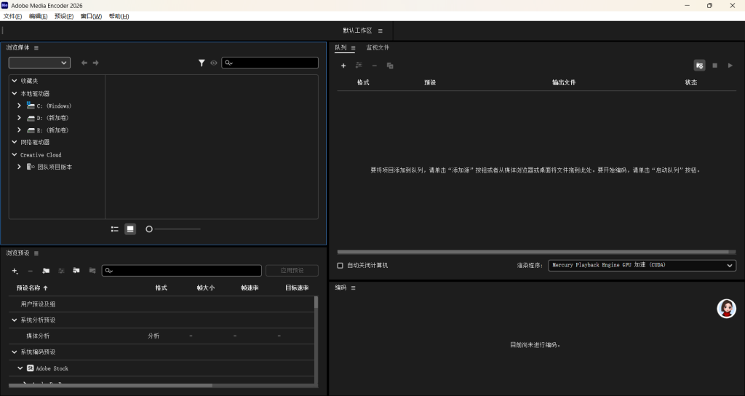
Task: Open the recent locations dropdown in Media Browser
Action: [39, 63]
